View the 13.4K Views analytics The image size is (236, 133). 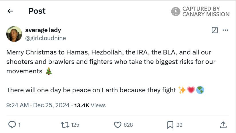pyautogui.click(x=90, y=105)
